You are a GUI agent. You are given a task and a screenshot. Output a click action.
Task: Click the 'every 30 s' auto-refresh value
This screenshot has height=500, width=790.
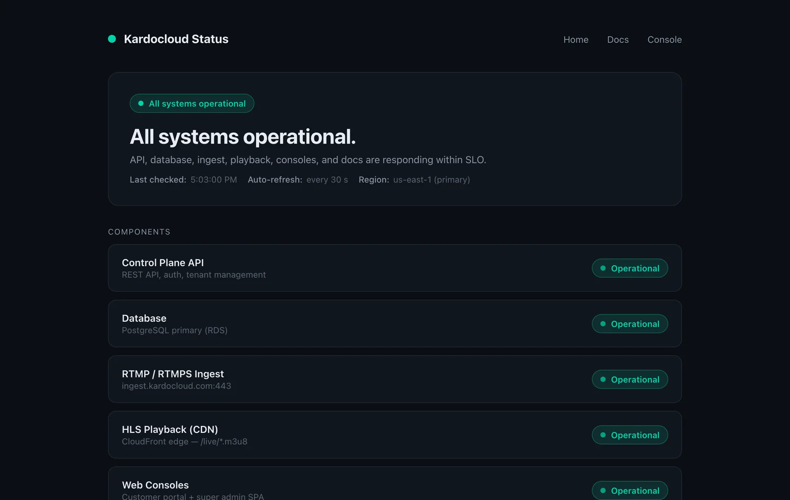(x=327, y=180)
